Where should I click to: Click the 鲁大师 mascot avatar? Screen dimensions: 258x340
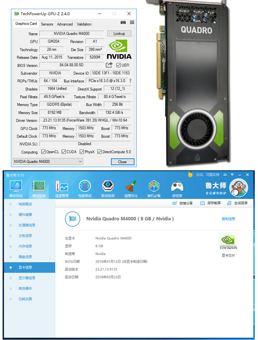tap(239, 188)
